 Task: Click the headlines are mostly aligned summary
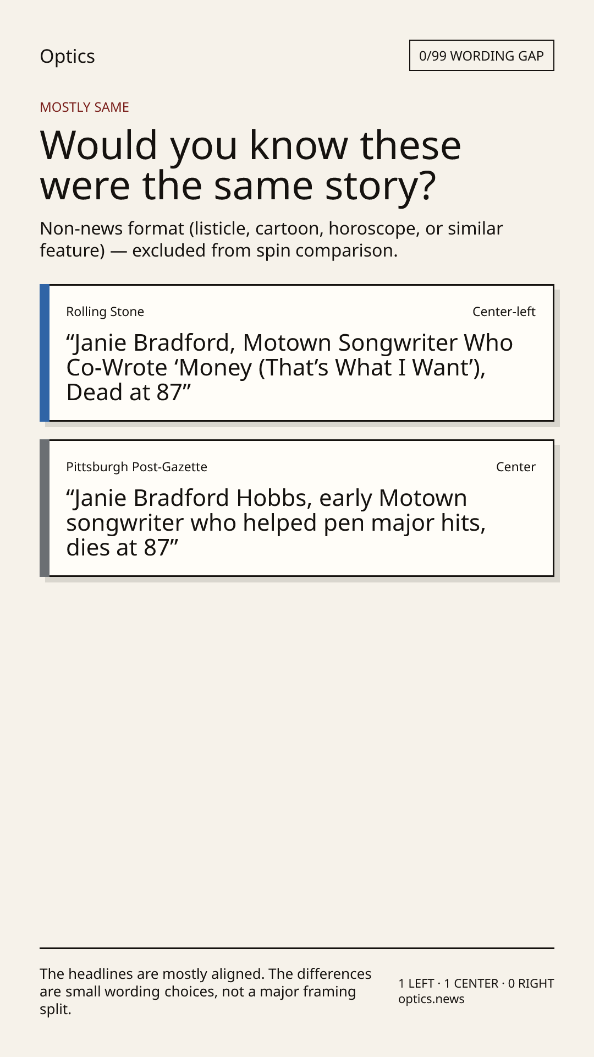coord(205,991)
